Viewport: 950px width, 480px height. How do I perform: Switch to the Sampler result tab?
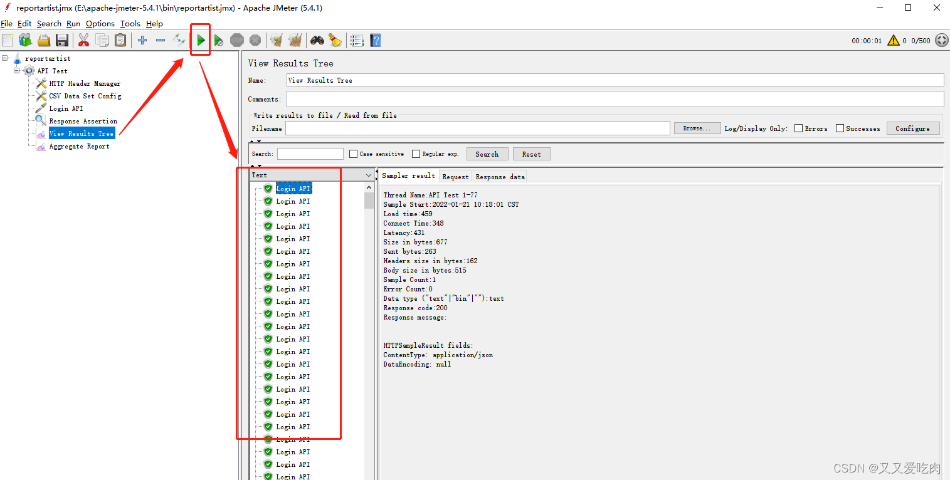[408, 176]
